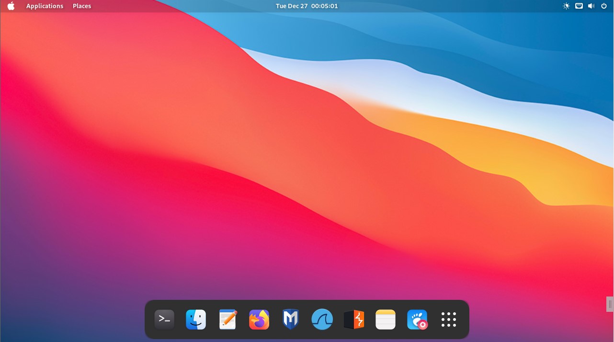Toggle the night light brightness indicator
The height and width of the screenshot is (342, 614).
click(x=567, y=6)
